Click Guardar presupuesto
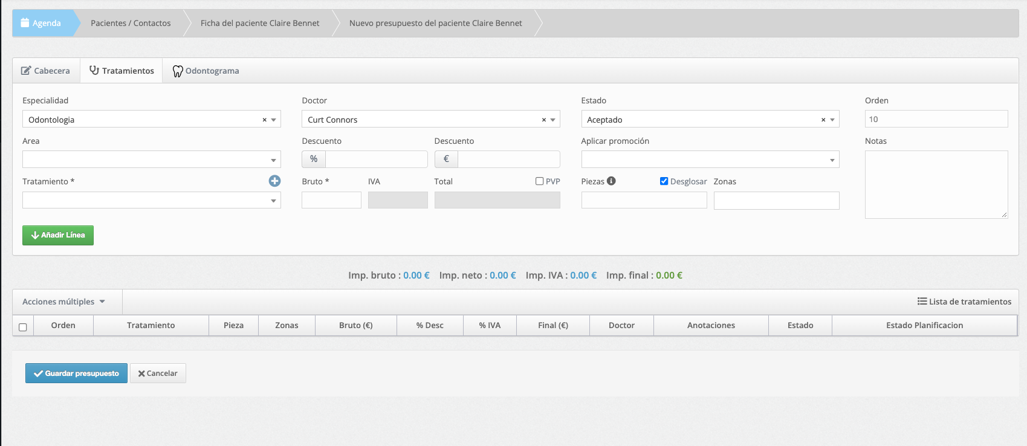This screenshot has height=446, width=1027. tap(76, 373)
